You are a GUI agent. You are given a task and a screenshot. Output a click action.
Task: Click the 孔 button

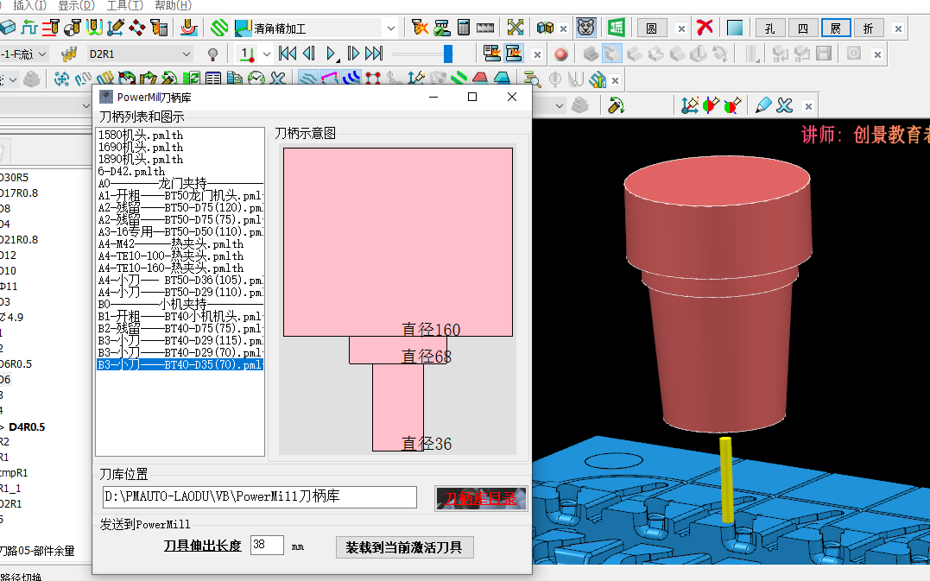coord(770,28)
